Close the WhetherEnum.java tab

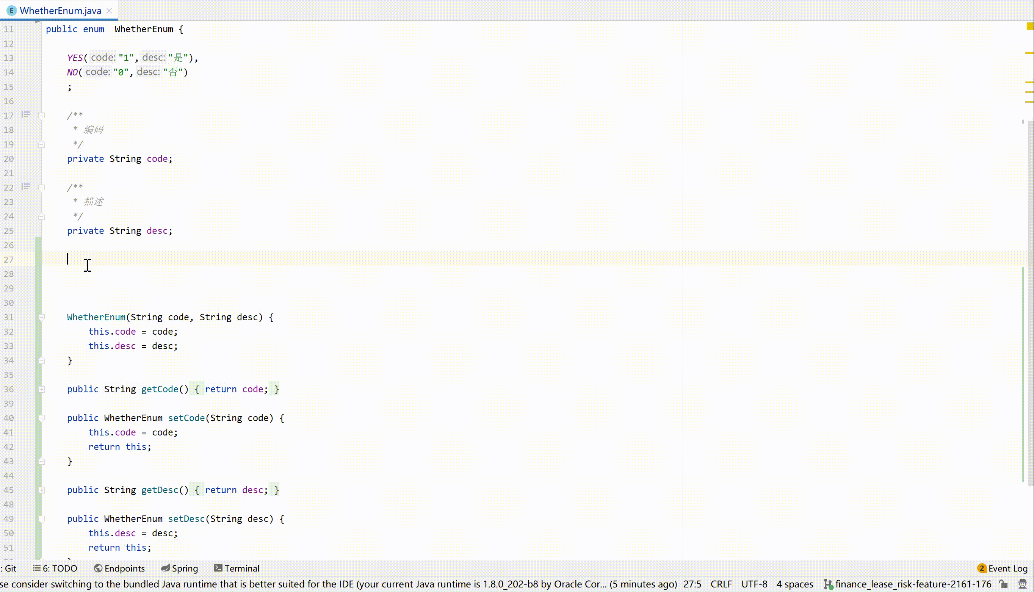[x=109, y=11]
